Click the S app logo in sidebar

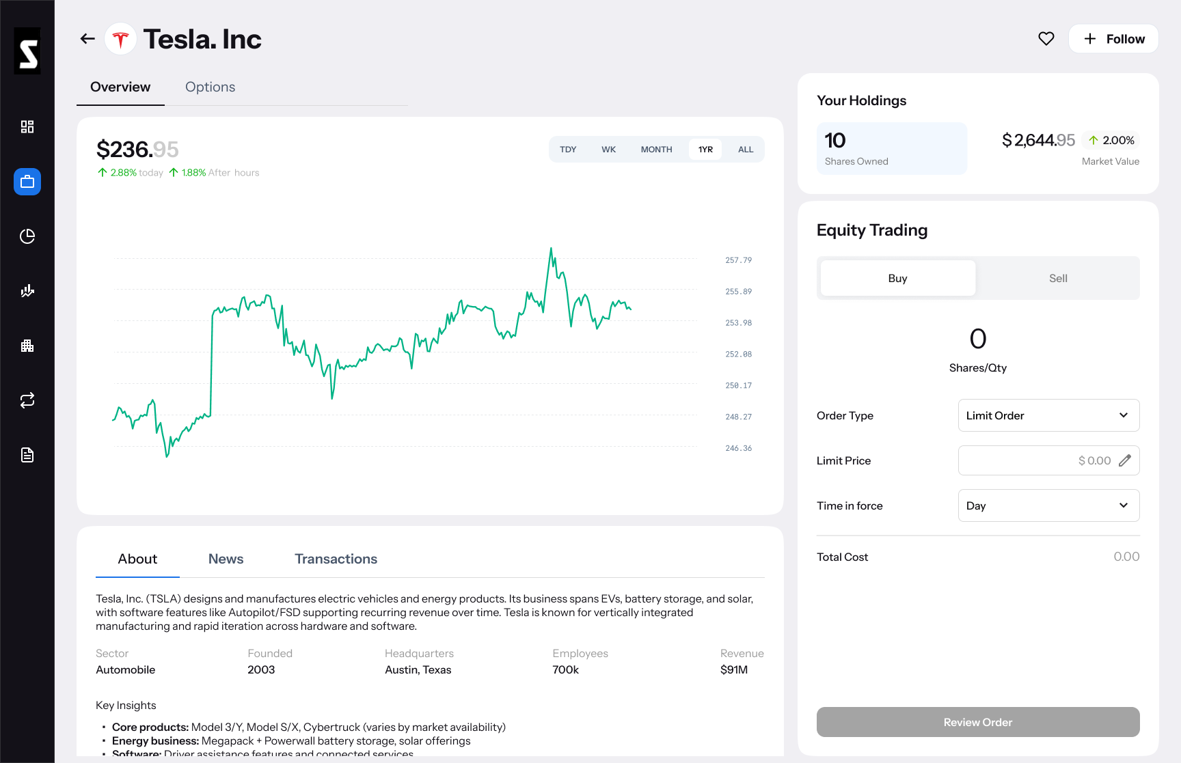pyautogui.click(x=27, y=51)
